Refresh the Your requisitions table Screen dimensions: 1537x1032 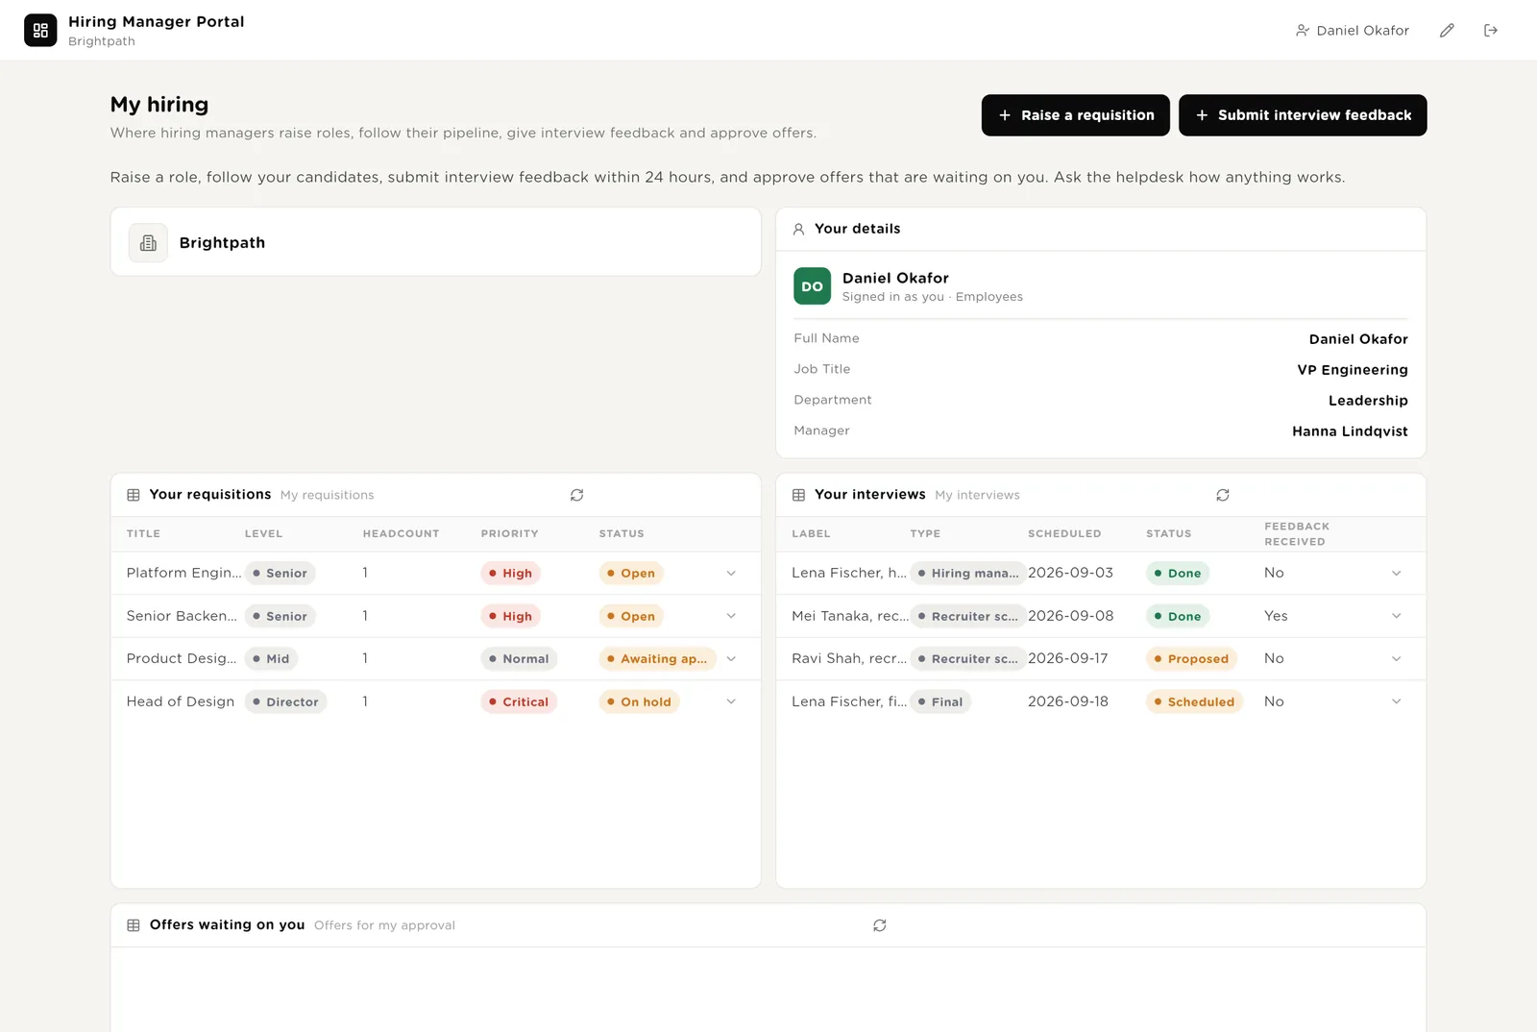[576, 495]
